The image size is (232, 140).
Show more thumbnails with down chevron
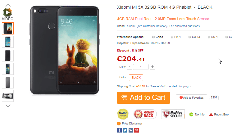pyautogui.click(x=8, y=106)
